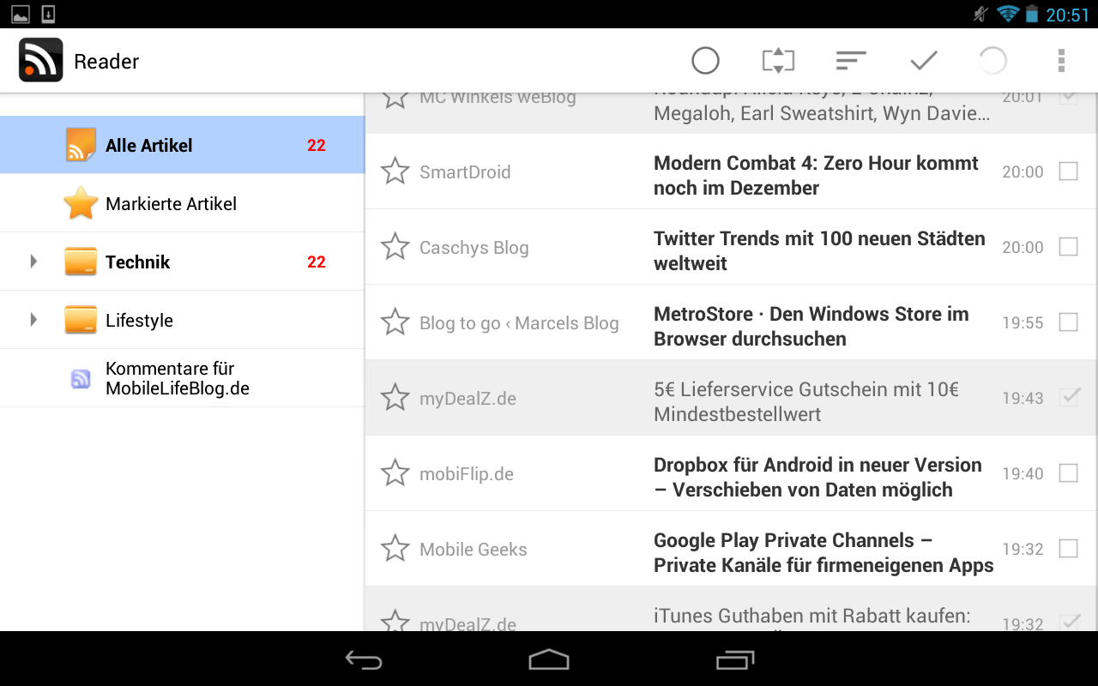Tap the Markierte Artikel star icon

tap(81, 203)
